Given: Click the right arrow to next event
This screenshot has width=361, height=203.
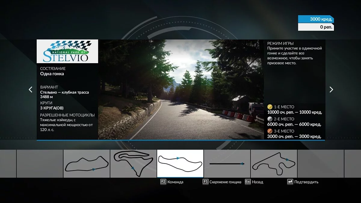Looking at the screenshot, I should (x=331, y=89).
